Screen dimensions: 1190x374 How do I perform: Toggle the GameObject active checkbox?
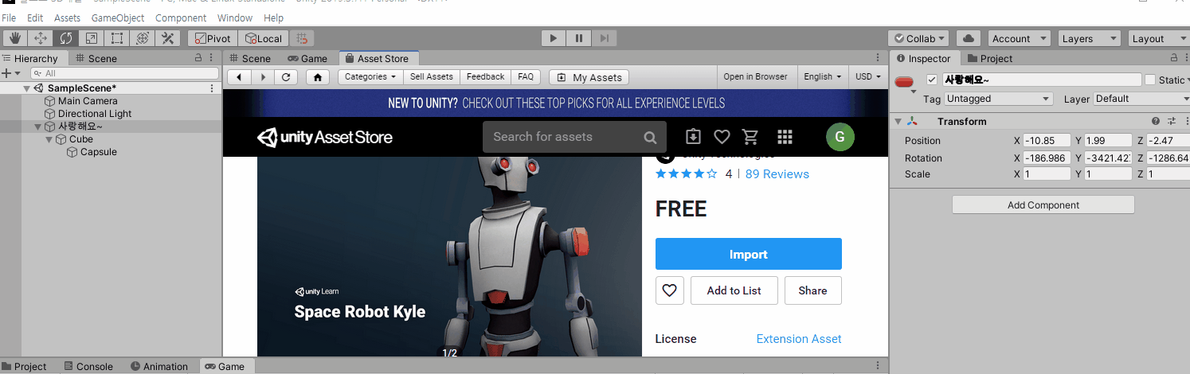click(932, 80)
